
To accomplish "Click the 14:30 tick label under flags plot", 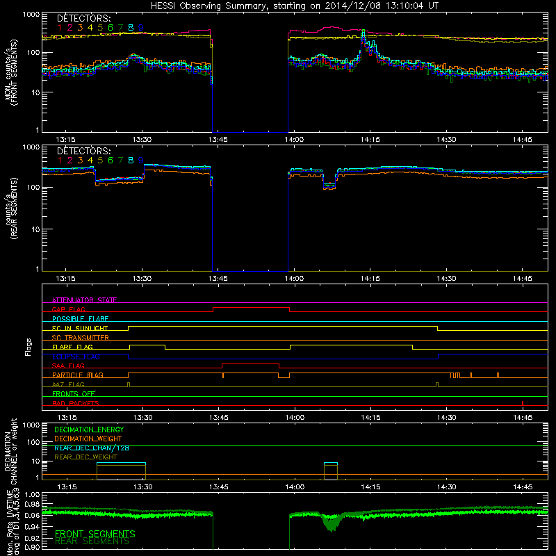I will 446,418.
